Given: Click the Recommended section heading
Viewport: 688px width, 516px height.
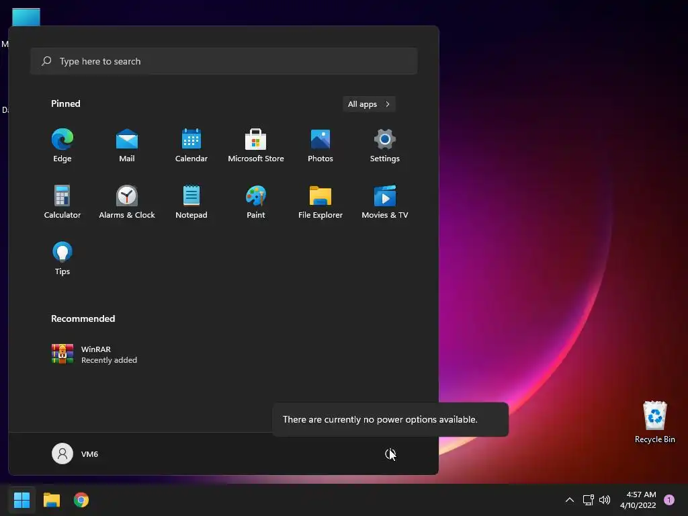Looking at the screenshot, I should point(83,318).
